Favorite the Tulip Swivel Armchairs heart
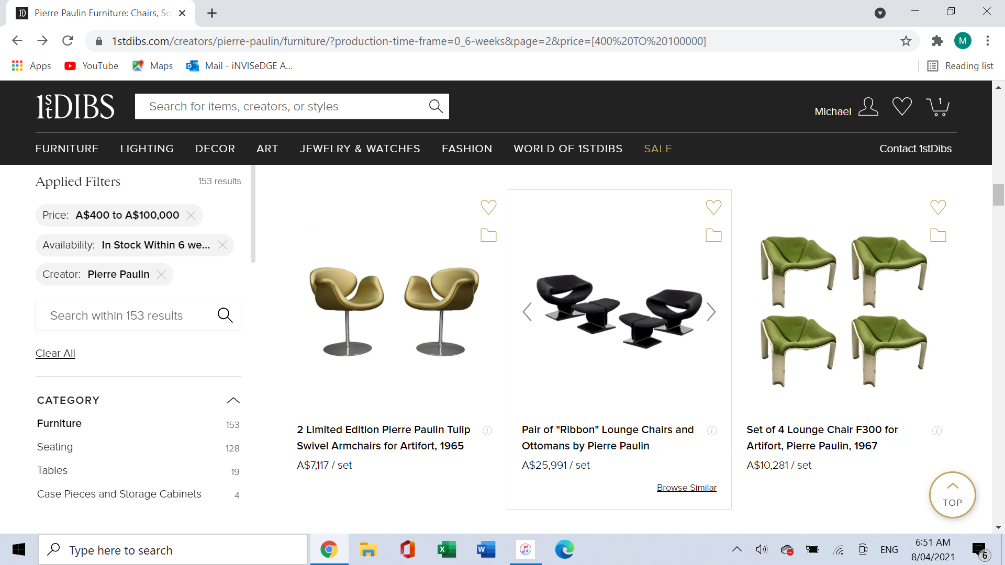1005x565 pixels. (x=488, y=207)
